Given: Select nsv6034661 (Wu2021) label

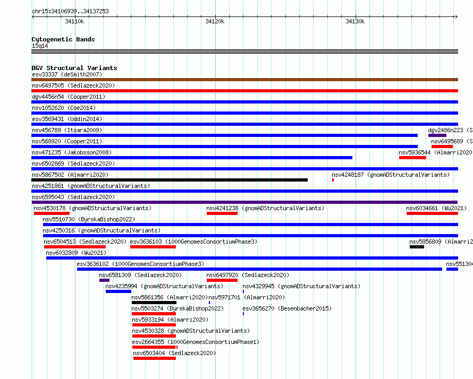Looking at the screenshot, I should pyautogui.click(x=436, y=208).
